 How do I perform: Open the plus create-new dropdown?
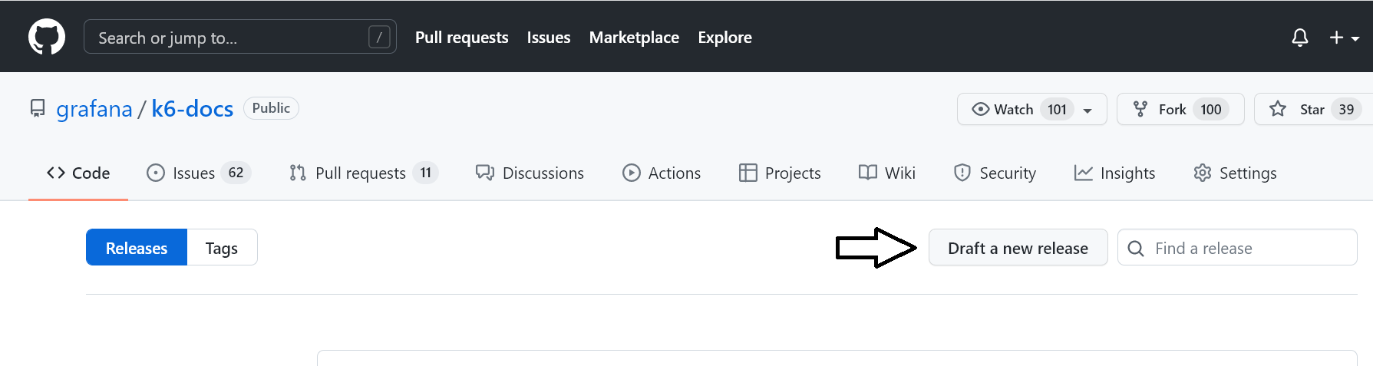1345,38
